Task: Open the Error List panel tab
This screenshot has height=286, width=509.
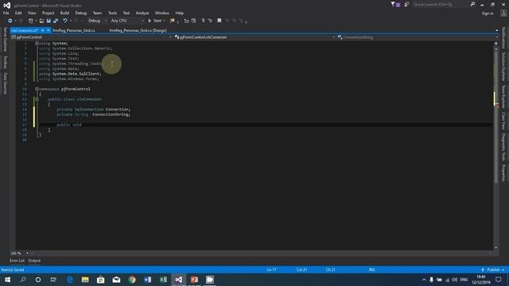Action: [x=17, y=261]
